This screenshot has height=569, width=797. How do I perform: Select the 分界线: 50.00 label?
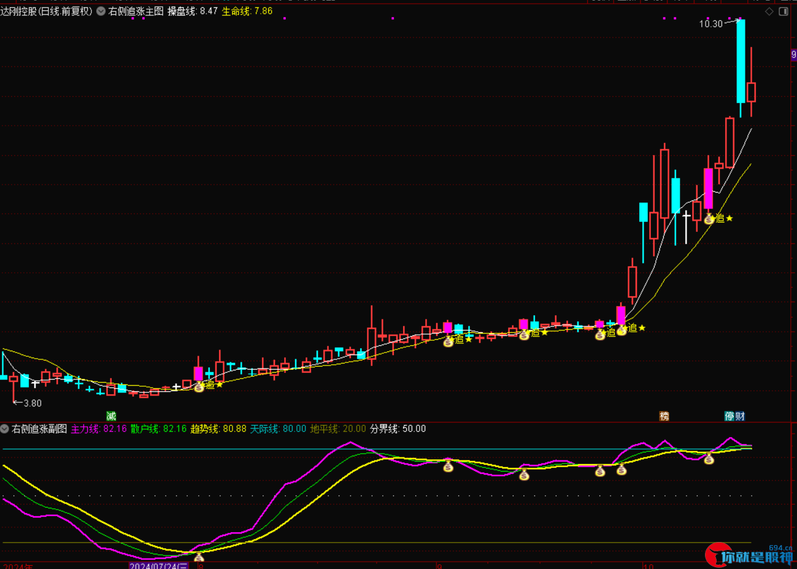(398, 429)
